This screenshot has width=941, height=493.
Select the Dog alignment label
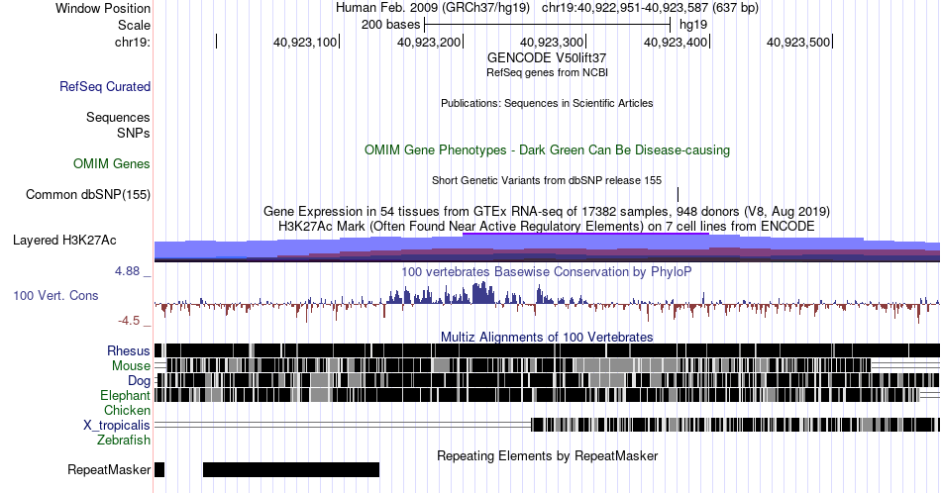(x=139, y=381)
